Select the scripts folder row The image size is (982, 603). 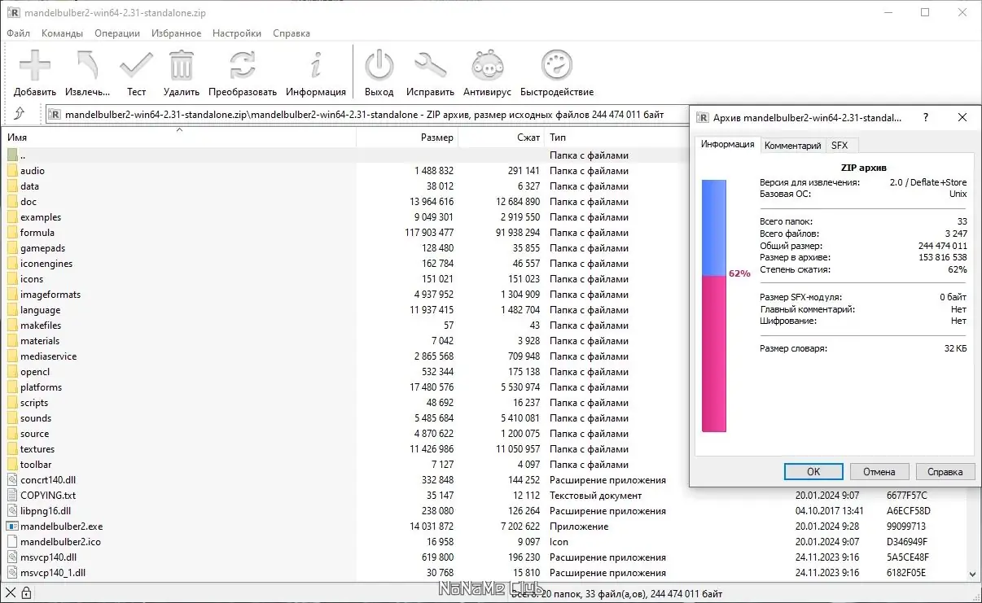coord(346,403)
